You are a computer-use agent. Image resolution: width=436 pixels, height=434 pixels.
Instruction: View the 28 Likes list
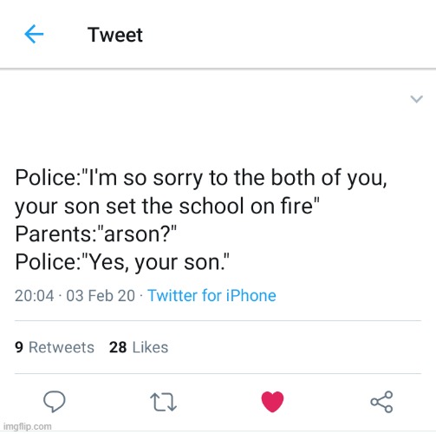[139, 347]
